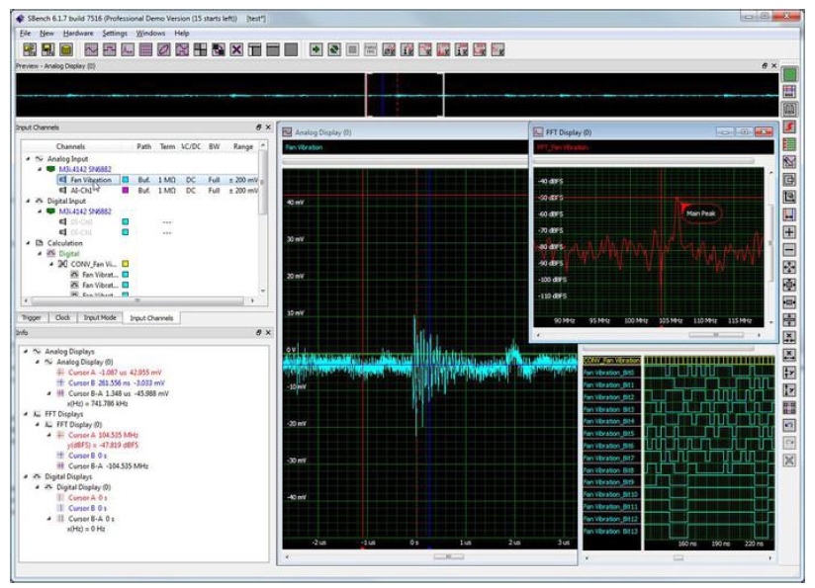Click the first icon in the top toolbar
The width and height of the screenshot is (815, 588).
click(30, 49)
